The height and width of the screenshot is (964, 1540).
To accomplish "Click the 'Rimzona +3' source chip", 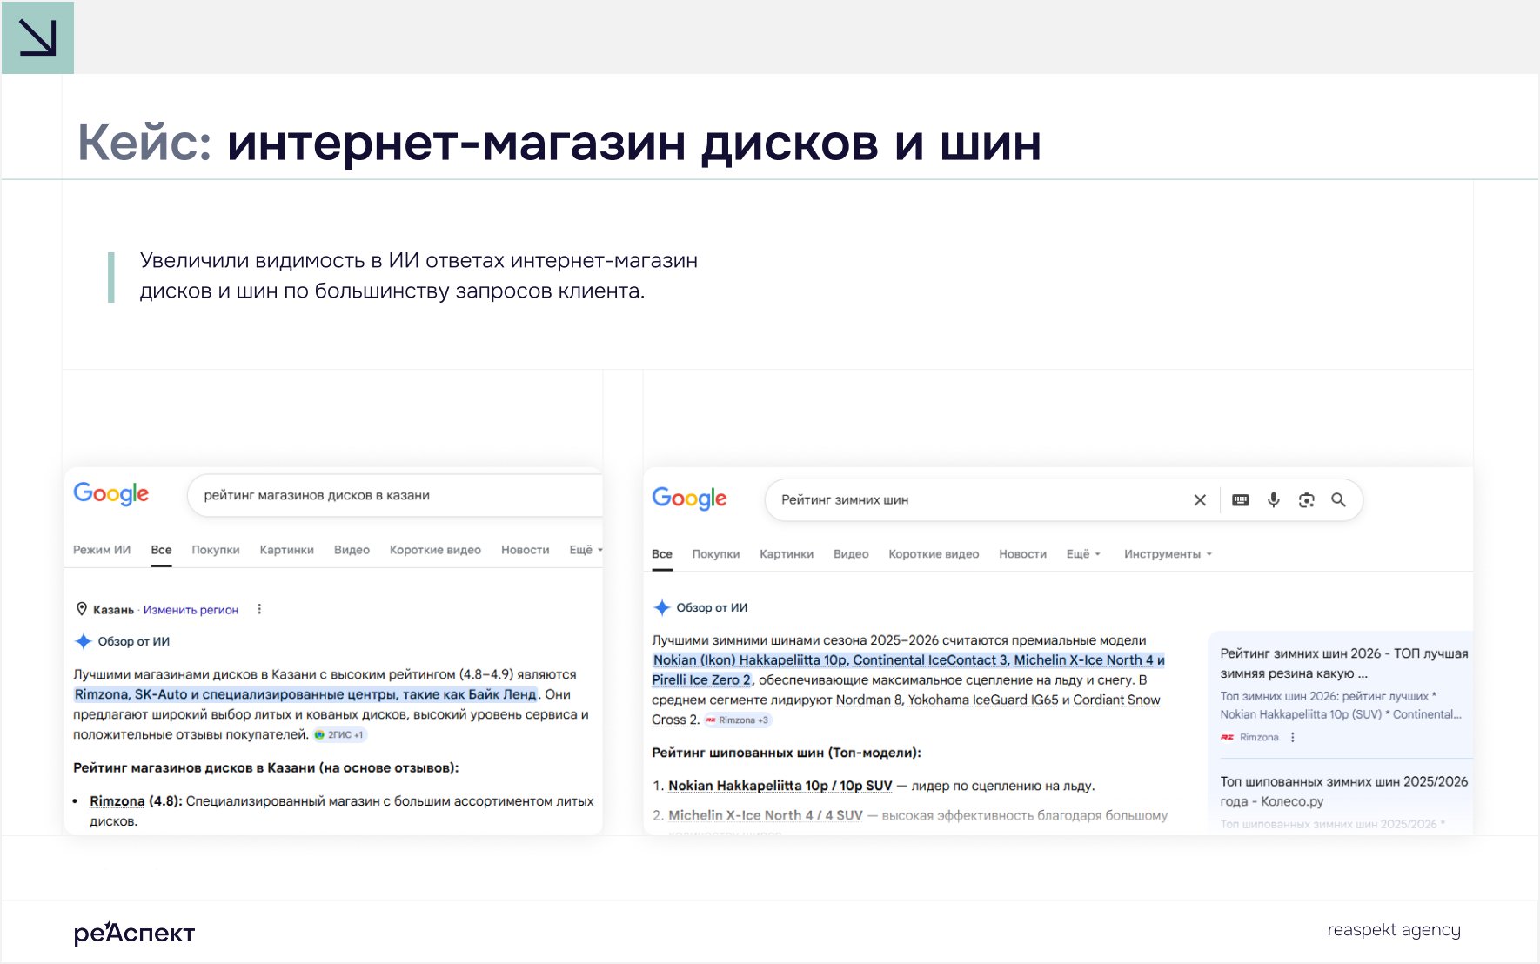I will [738, 720].
